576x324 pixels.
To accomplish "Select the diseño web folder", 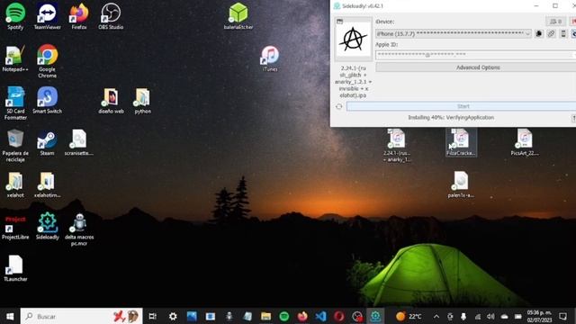I will pyautogui.click(x=111, y=101).
